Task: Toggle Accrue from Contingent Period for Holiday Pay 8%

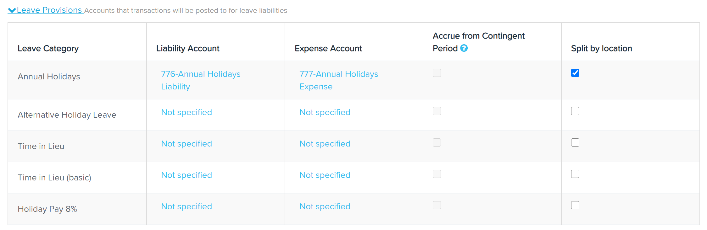Action: point(437,205)
